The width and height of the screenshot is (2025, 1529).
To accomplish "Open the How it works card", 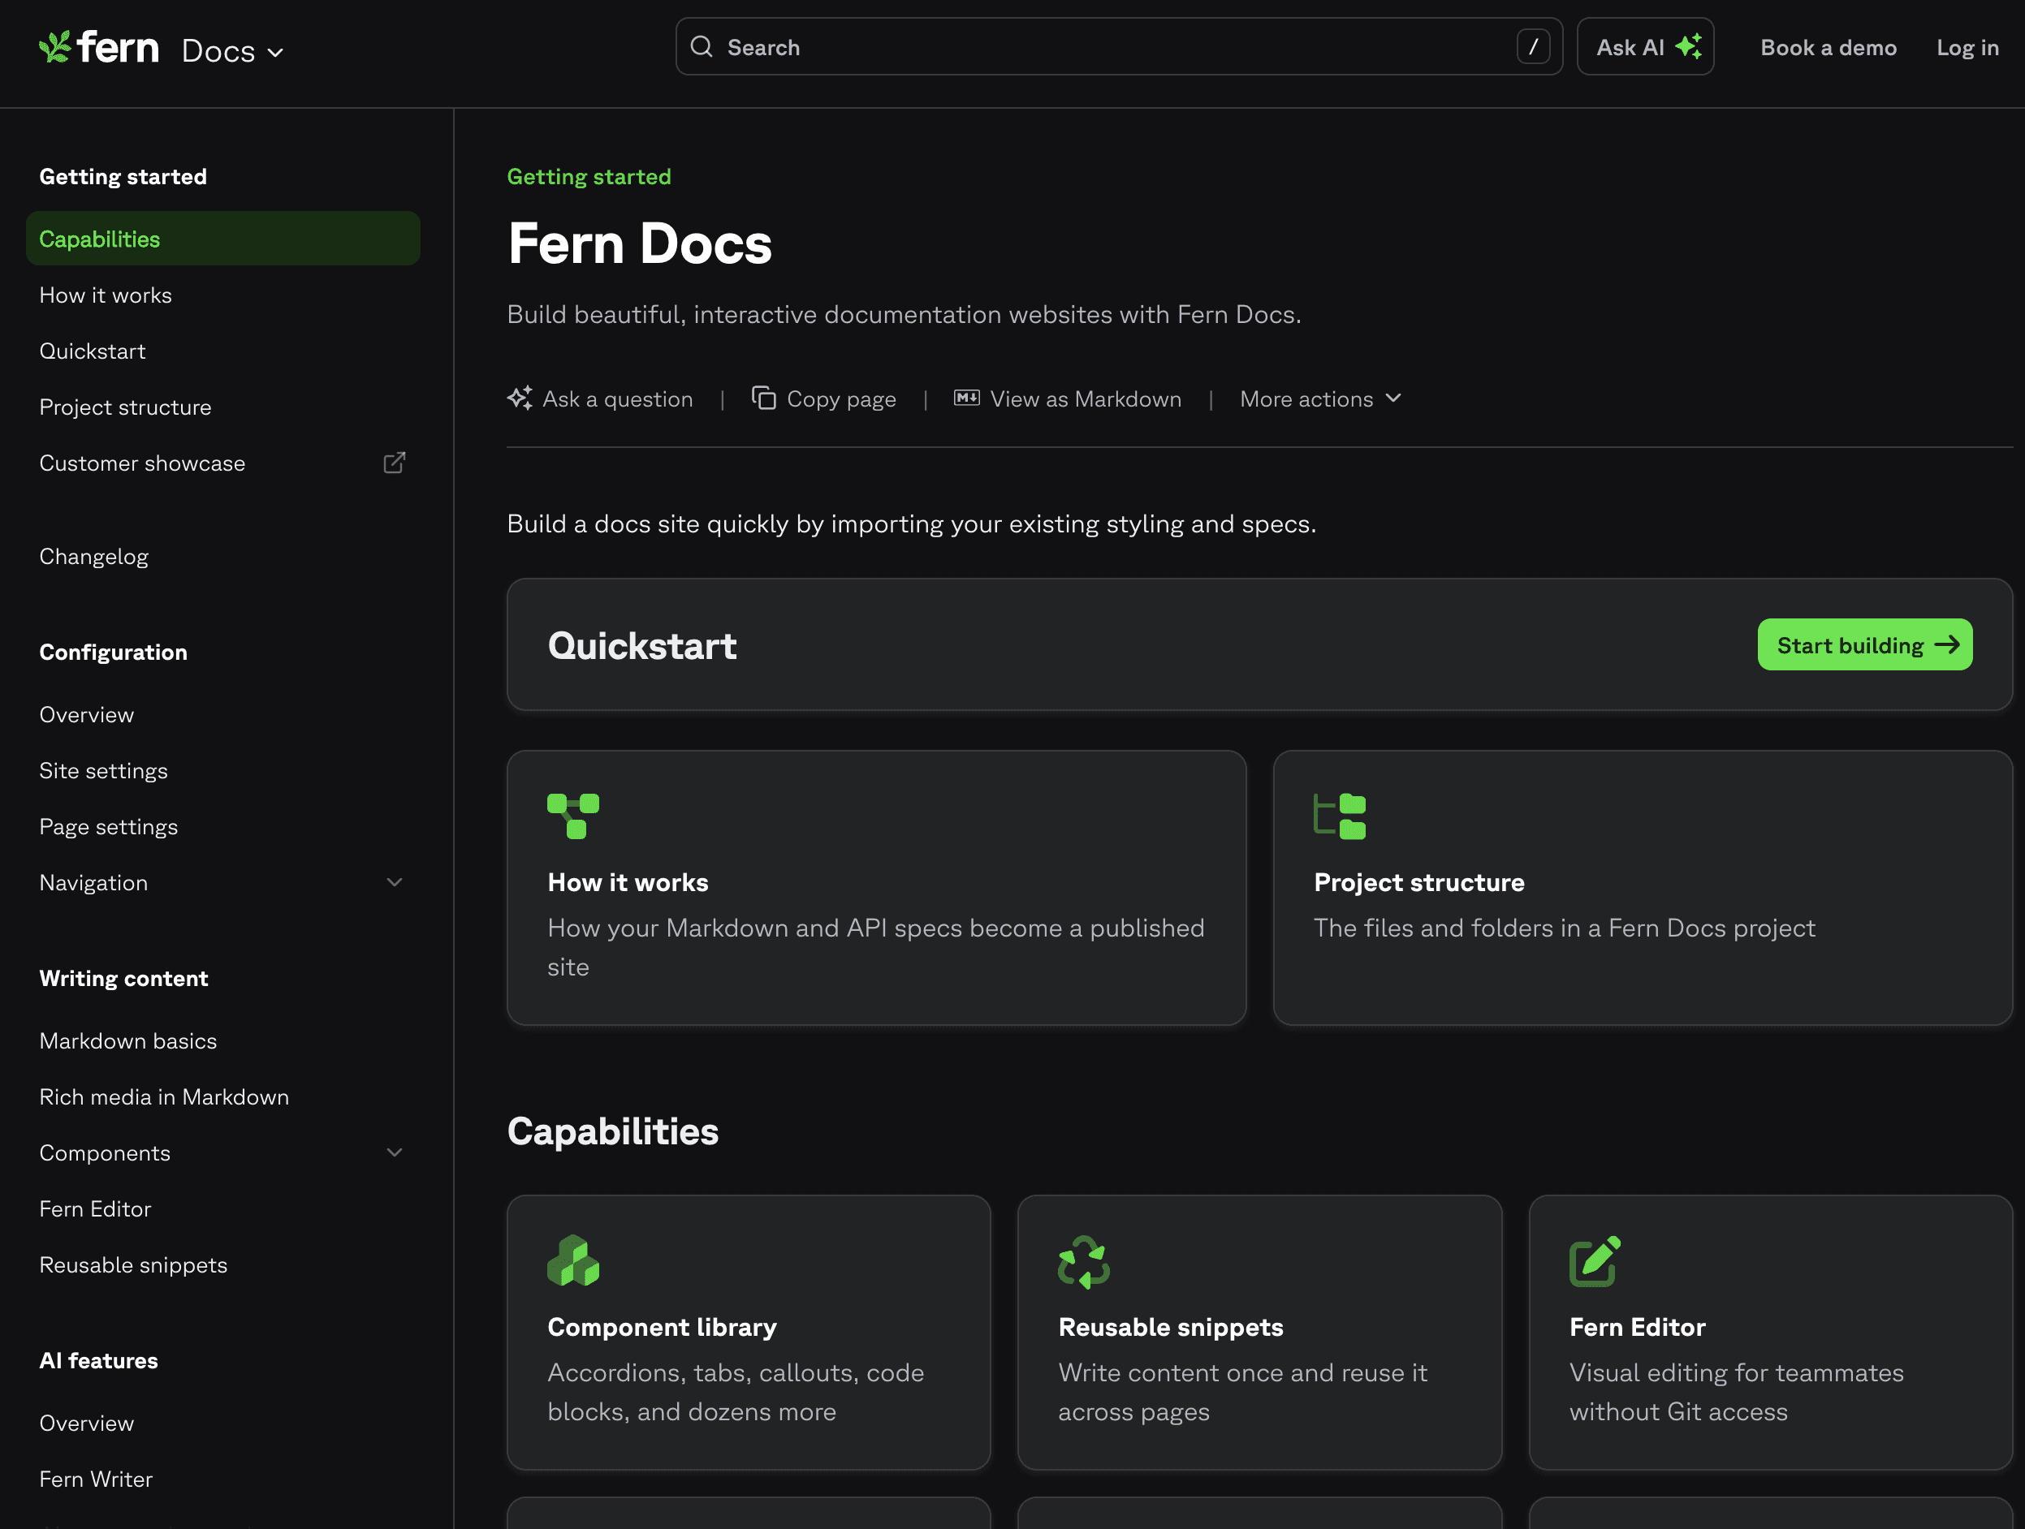I will [876, 888].
